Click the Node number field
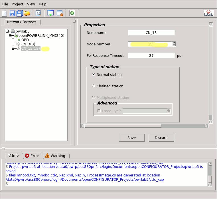Viewport: 217px width, 199px height. click(150, 44)
